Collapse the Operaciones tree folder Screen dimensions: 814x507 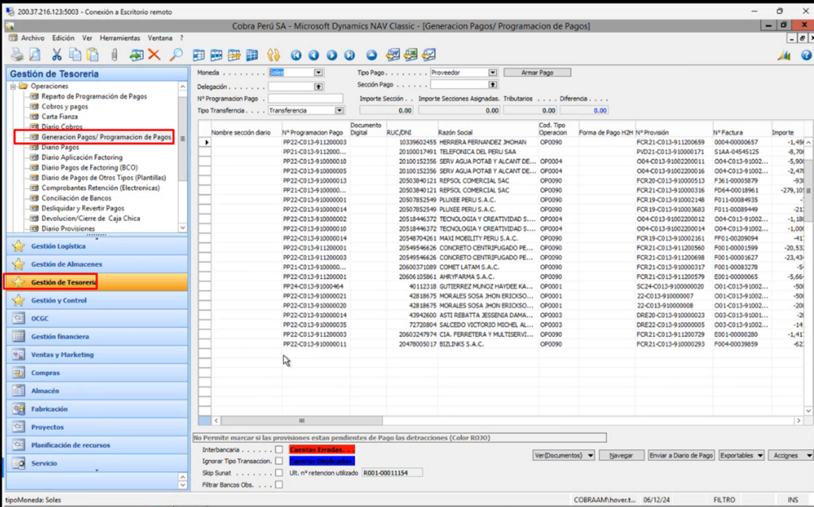(x=13, y=86)
